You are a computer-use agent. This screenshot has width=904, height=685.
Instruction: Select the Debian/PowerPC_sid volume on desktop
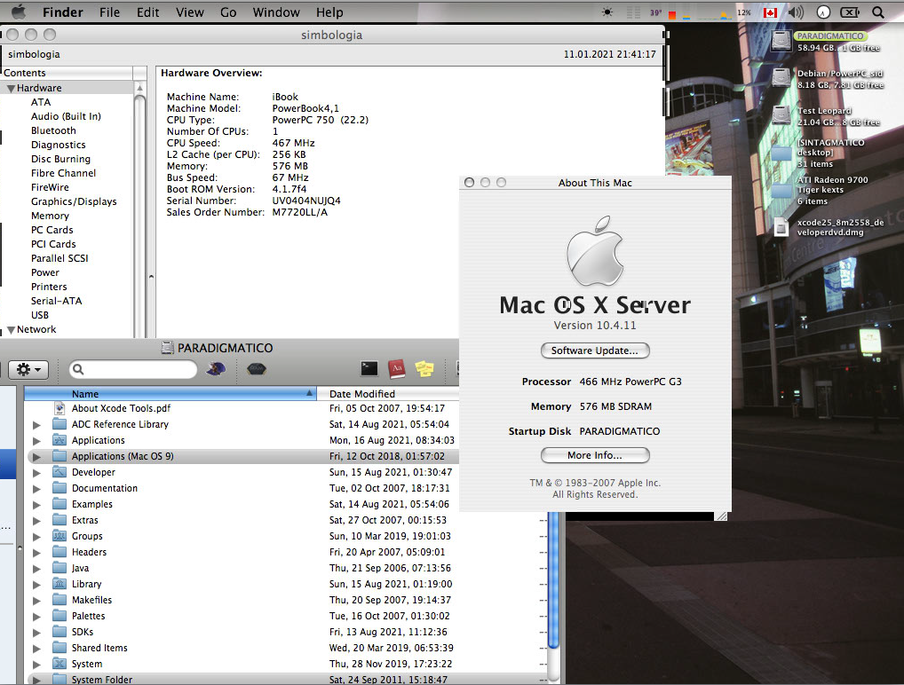pyautogui.click(x=781, y=78)
